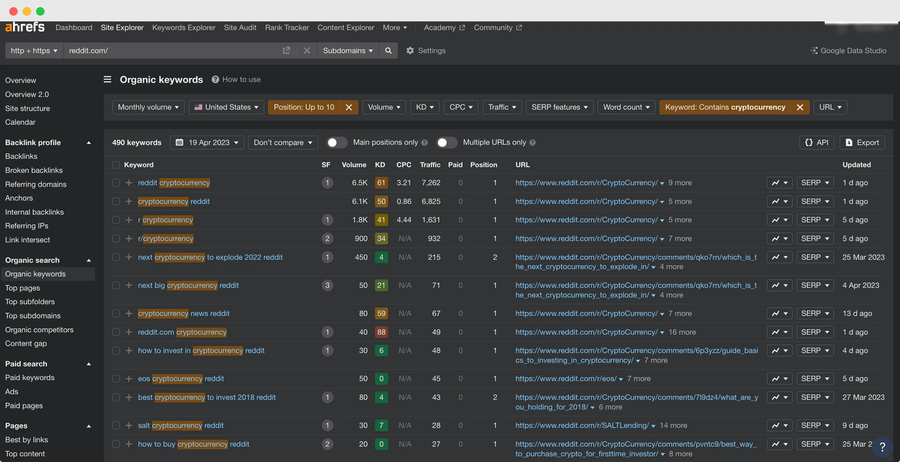This screenshot has height=462, width=900.
Task: Click the Export icon
Action: pyautogui.click(x=862, y=142)
